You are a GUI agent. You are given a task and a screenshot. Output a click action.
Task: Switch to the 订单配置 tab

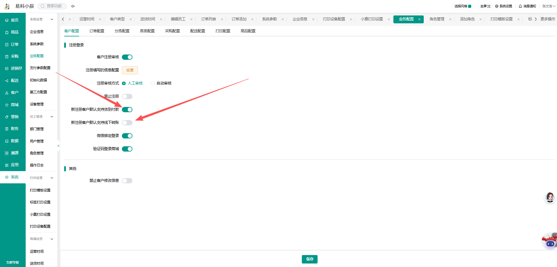pyautogui.click(x=97, y=31)
